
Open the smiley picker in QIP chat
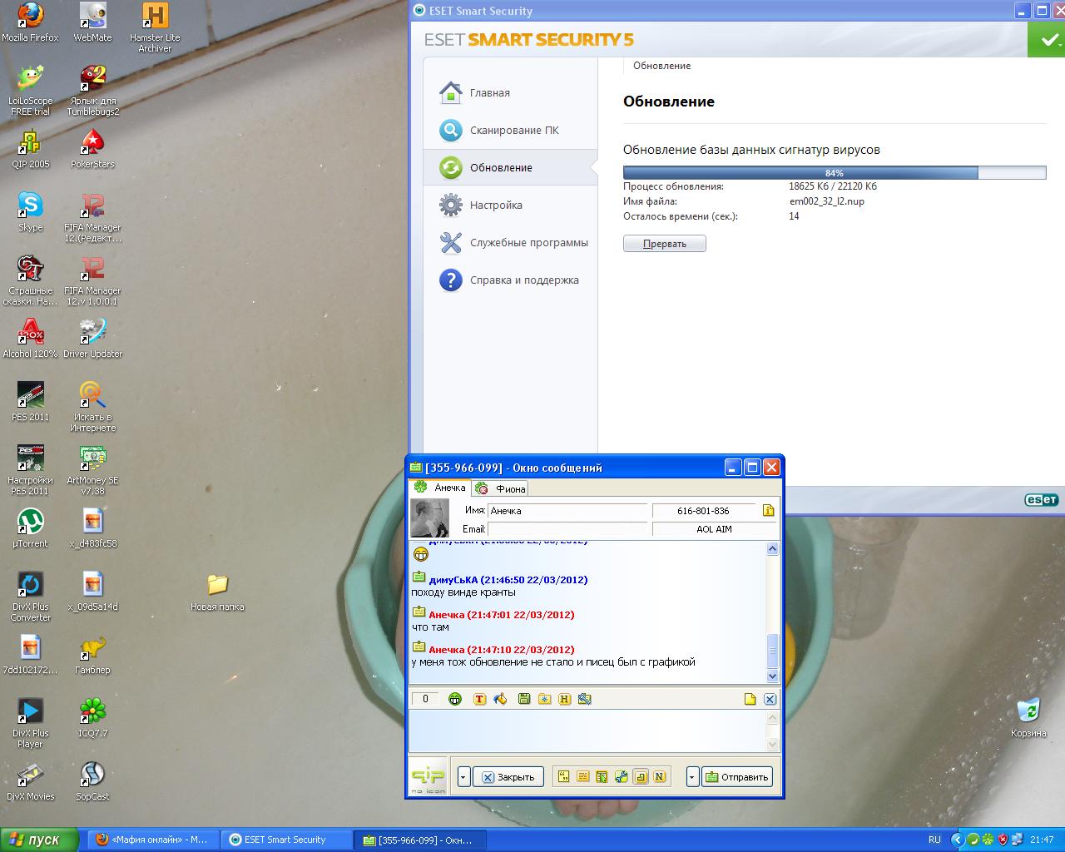[455, 699]
